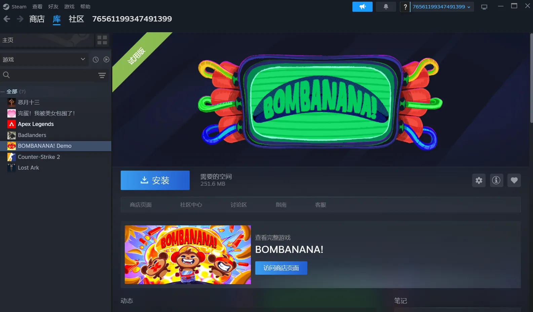
Task: Open the announcements megaphone button
Action: 363,7
